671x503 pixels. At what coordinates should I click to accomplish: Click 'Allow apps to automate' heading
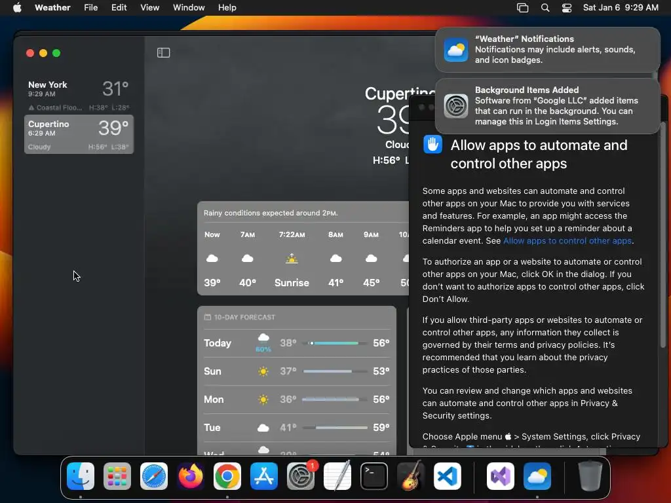tap(539, 154)
